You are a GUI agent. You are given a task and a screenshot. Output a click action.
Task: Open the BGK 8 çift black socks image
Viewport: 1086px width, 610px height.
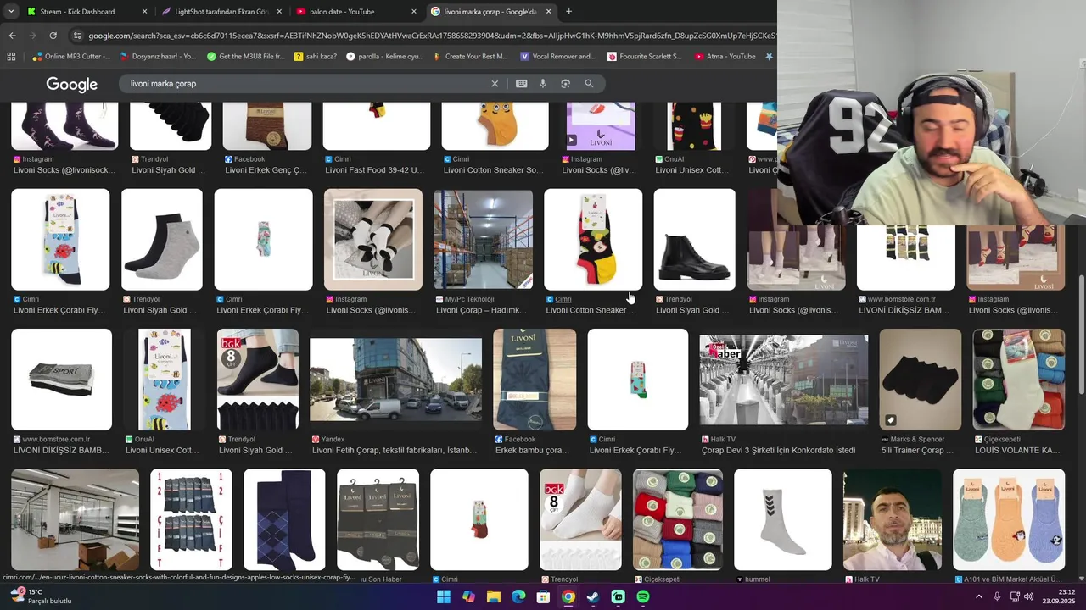pos(257,380)
